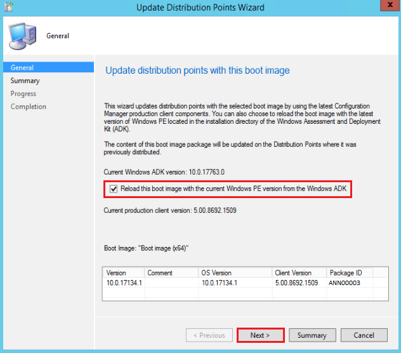Select the client version cell 5.00.8692.1509
Screen dimensions: 401x353
coord(296,283)
